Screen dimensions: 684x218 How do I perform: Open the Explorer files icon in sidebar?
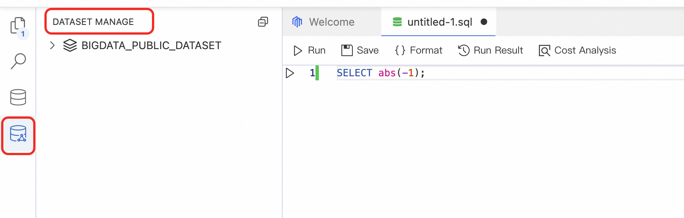[x=18, y=26]
